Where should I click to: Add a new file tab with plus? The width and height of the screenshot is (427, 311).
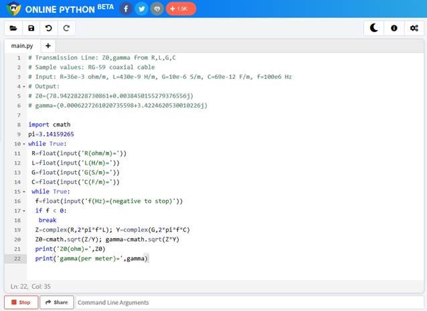coord(48,46)
